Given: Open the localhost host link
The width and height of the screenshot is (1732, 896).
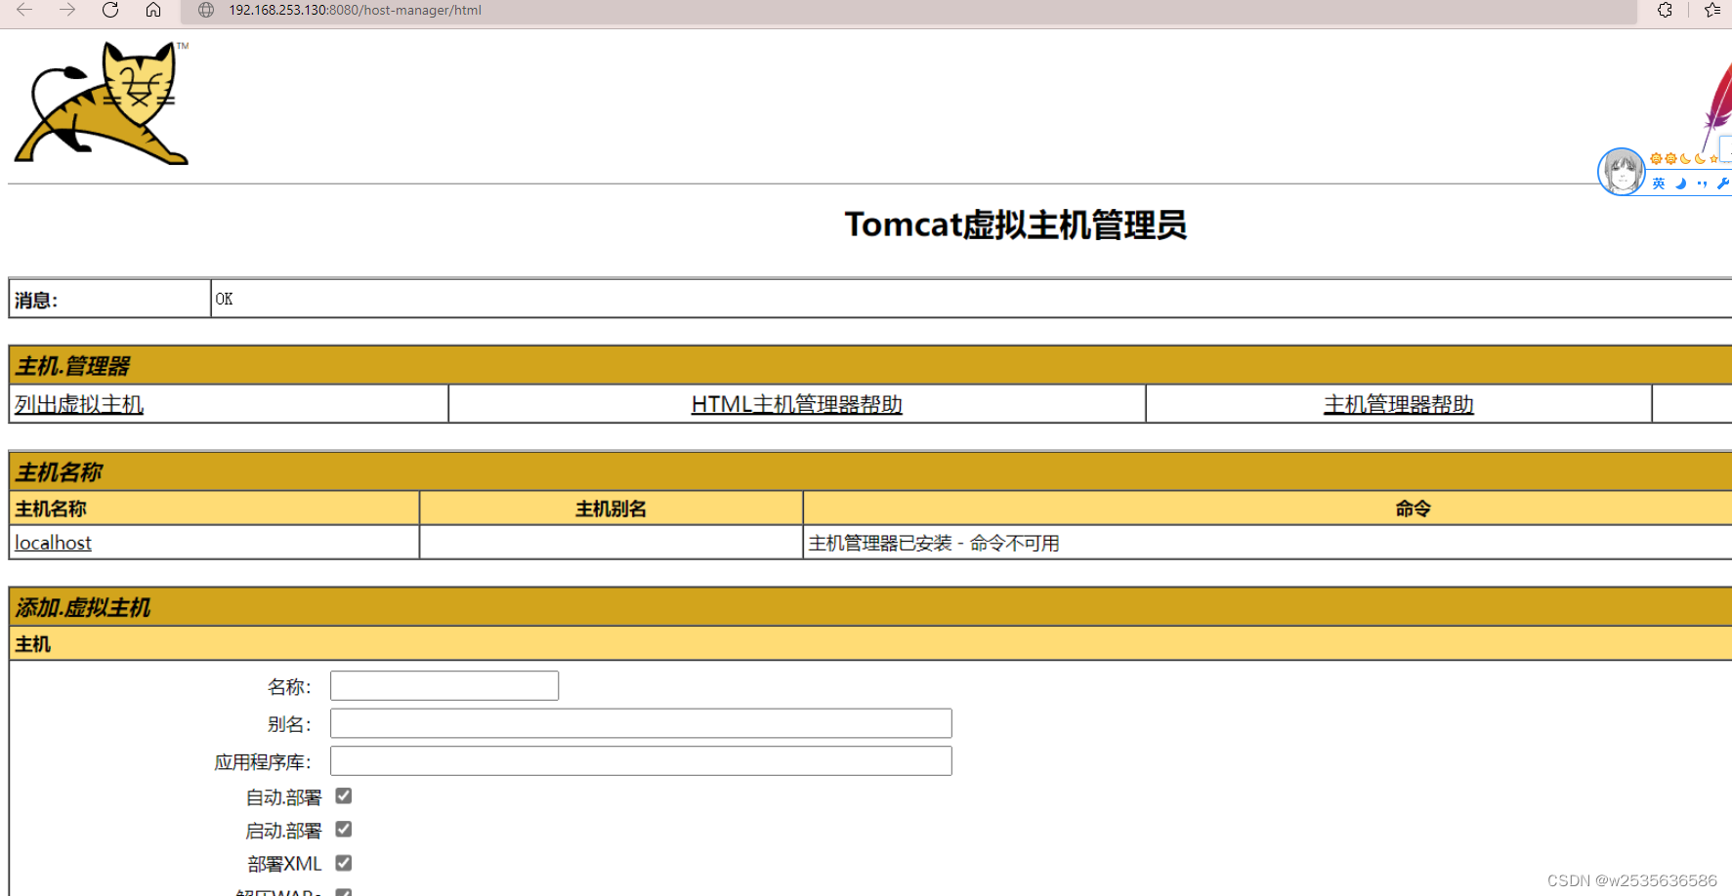Looking at the screenshot, I should coord(53,543).
